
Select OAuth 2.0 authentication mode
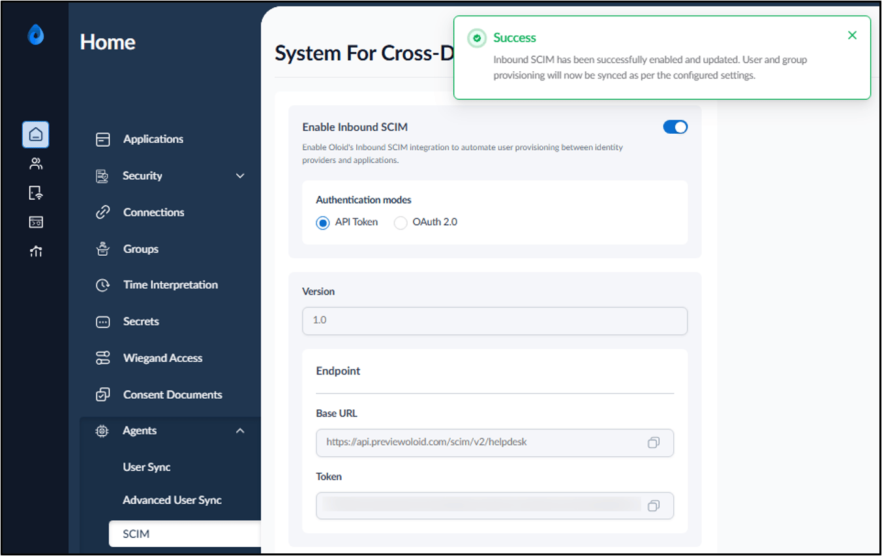click(x=401, y=223)
